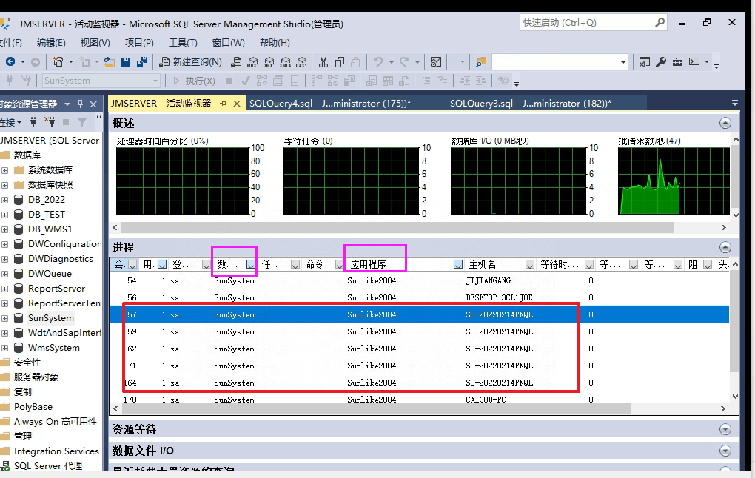Switch to the SQLQuery4.sql tab
The image size is (755, 478).
329,104
